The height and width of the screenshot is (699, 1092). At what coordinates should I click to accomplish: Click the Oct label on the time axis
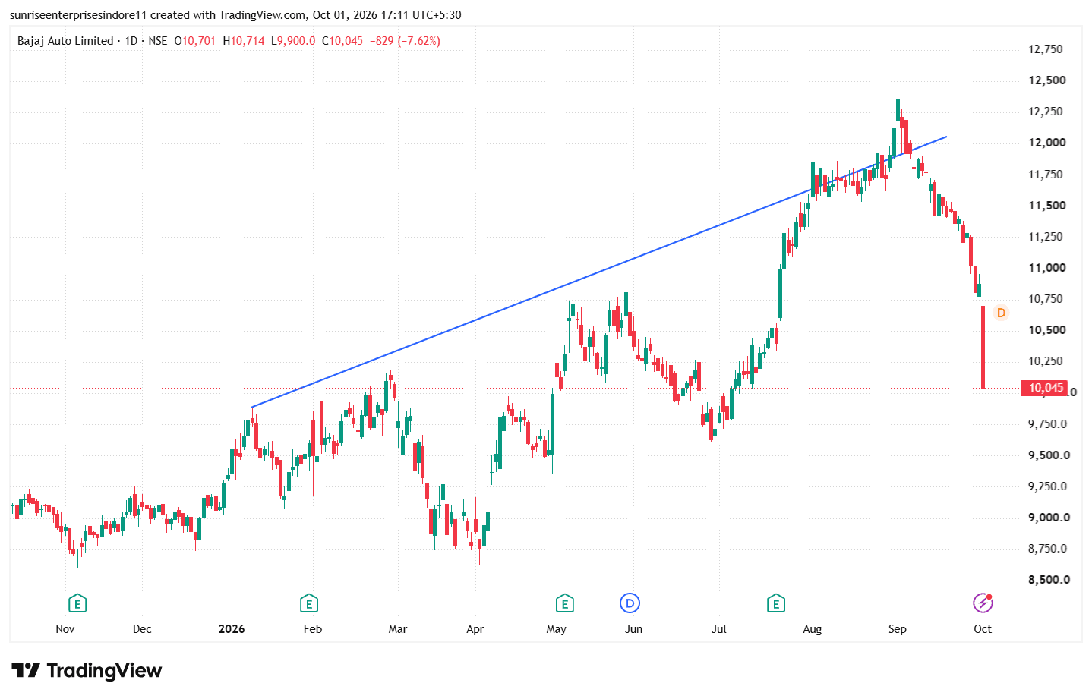coord(983,629)
